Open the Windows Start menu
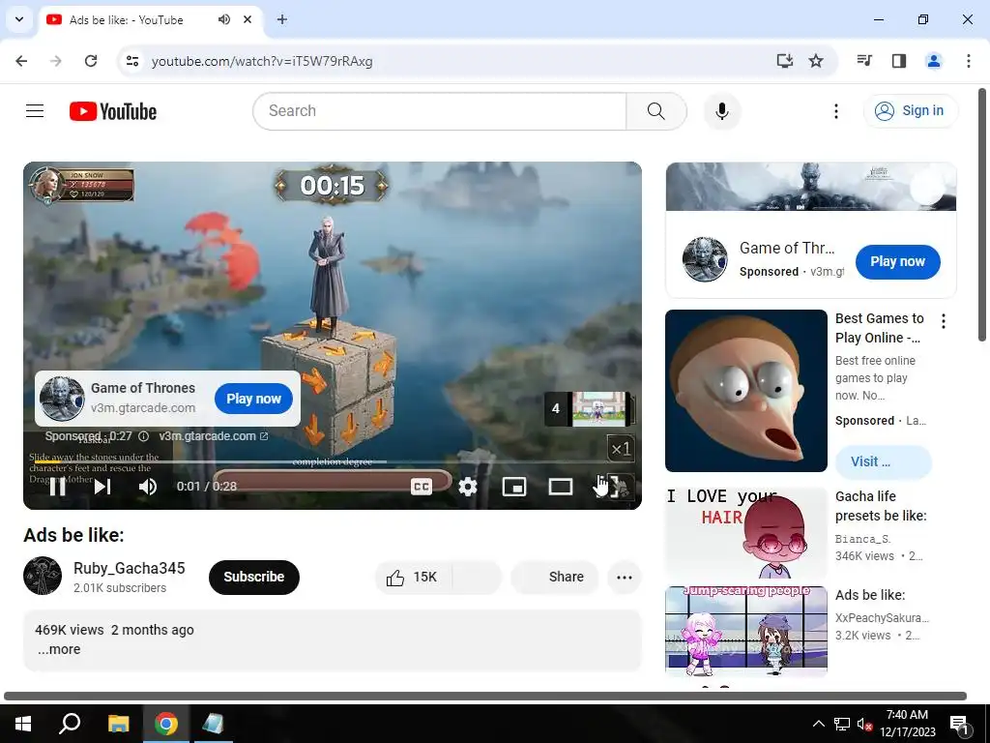 tap(23, 724)
